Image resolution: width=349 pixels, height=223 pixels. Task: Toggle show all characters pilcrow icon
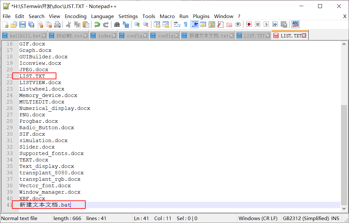pyautogui.click(x=185, y=24)
